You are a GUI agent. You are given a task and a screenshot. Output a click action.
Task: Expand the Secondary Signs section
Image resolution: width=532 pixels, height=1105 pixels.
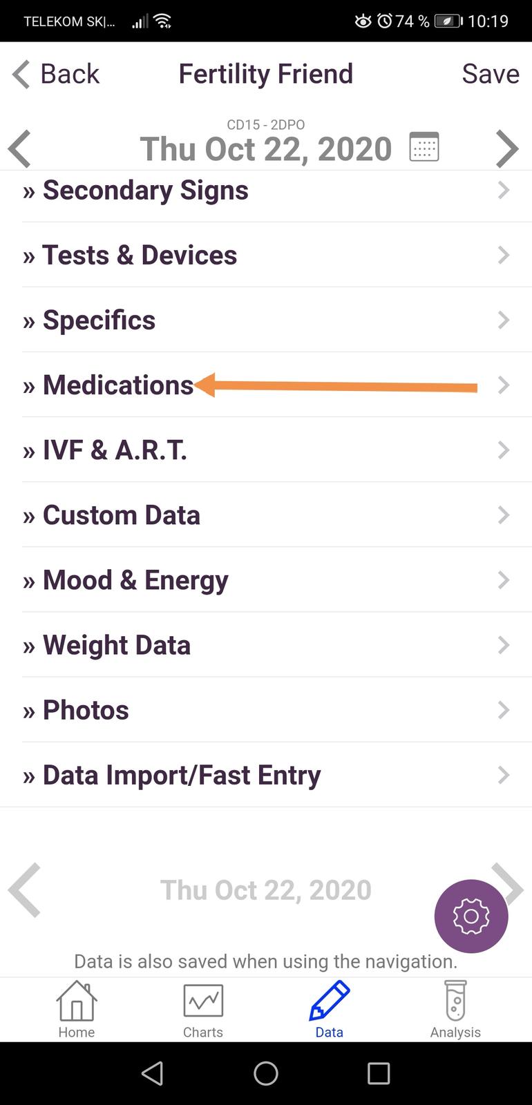point(266,190)
